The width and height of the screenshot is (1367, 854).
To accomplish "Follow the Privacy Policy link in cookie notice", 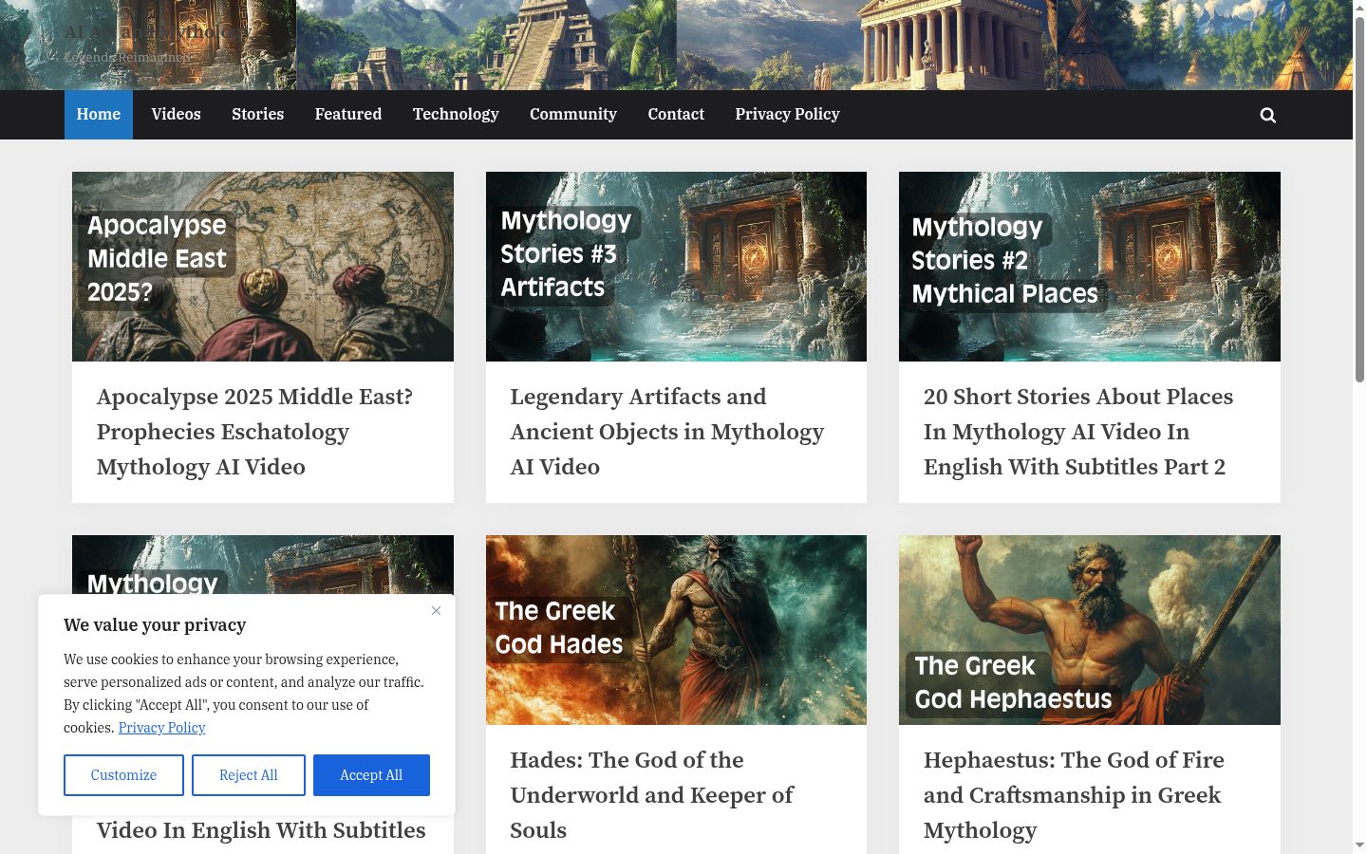I will tap(161, 728).
